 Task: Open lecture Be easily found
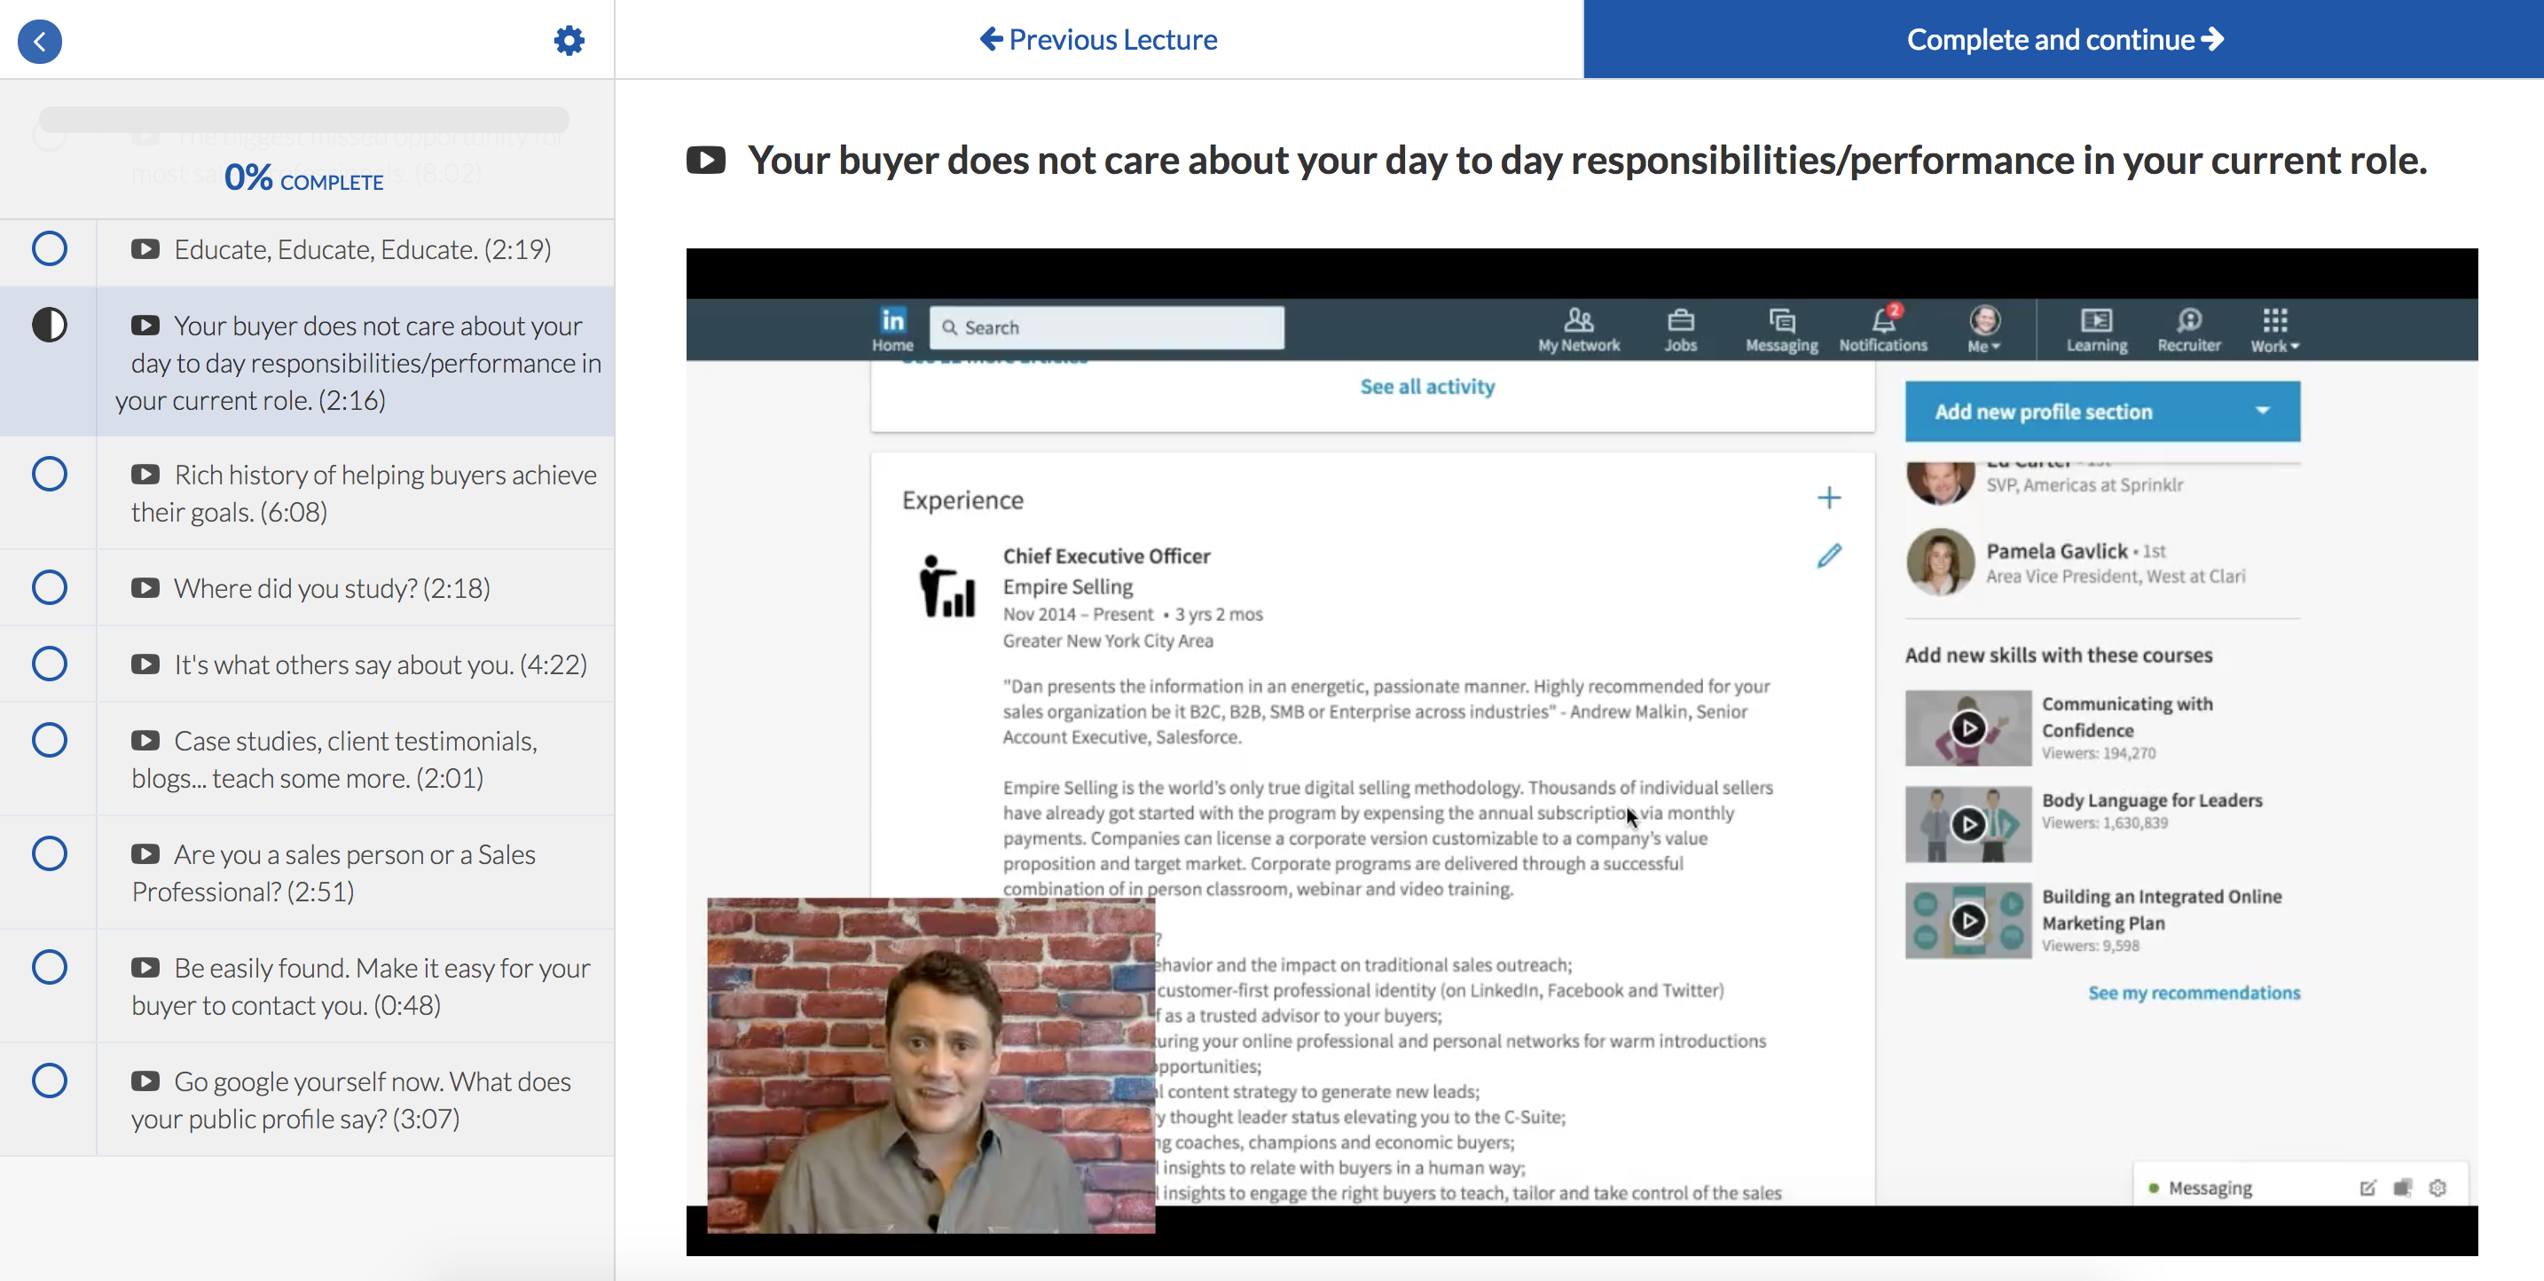point(361,986)
